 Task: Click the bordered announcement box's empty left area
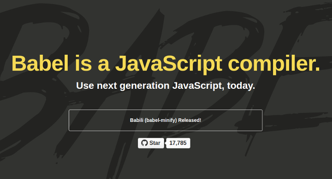click(x=97, y=120)
